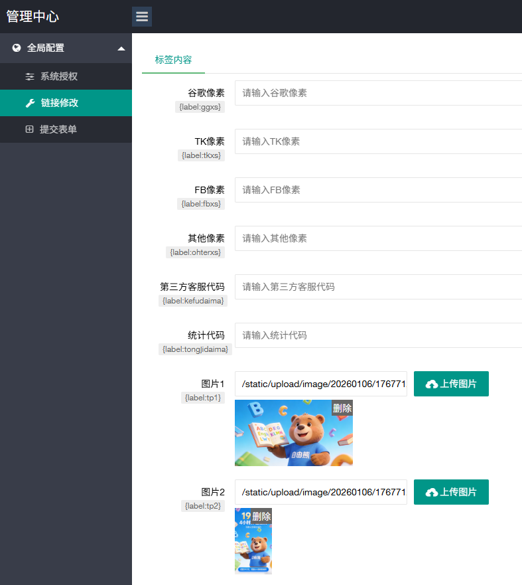Collapse the 全局配置 section arrow
The image size is (522, 585).
(x=121, y=48)
